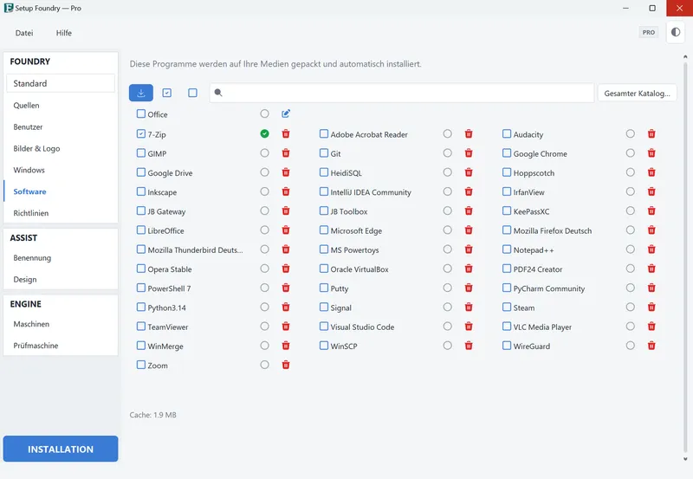Image resolution: width=693 pixels, height=479 pixels.
Task: Open Prüfmaschine under ENGINE
Action: click(61, 346)
